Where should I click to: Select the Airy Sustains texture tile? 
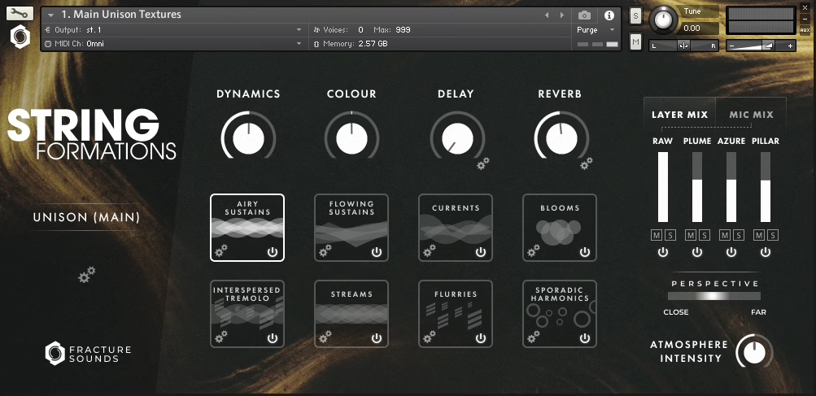[x=247, y=228]
